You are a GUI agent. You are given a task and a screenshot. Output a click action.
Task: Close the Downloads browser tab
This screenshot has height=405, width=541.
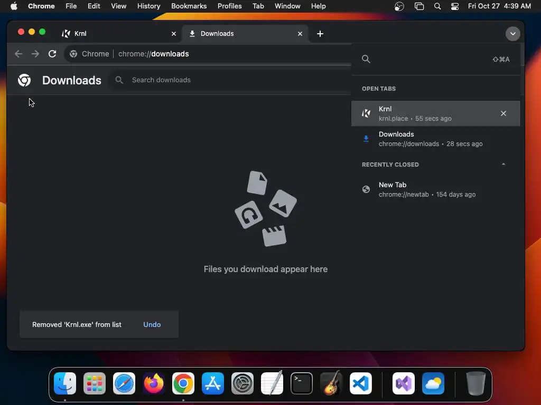pyautogui.click(x=300, y=34)
